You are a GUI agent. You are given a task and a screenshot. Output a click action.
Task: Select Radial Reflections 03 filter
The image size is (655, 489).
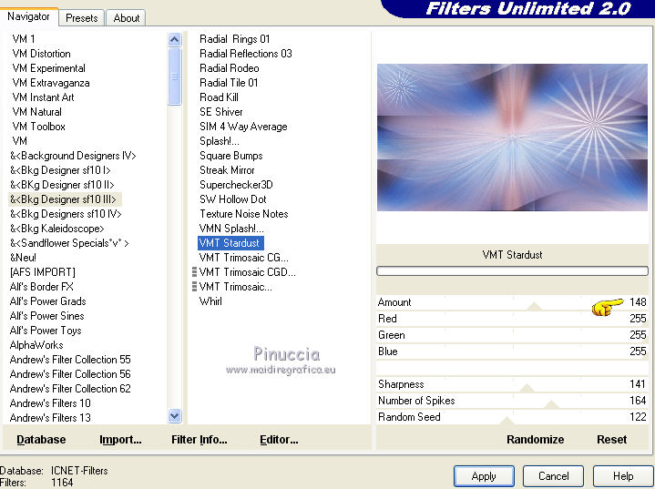pos(246,53)
